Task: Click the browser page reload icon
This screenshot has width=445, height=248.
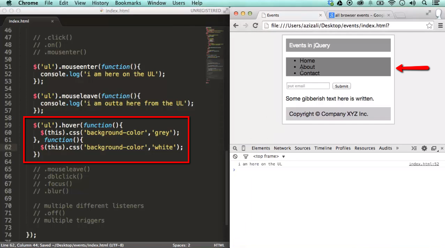Action: click(x=255, y=25)
